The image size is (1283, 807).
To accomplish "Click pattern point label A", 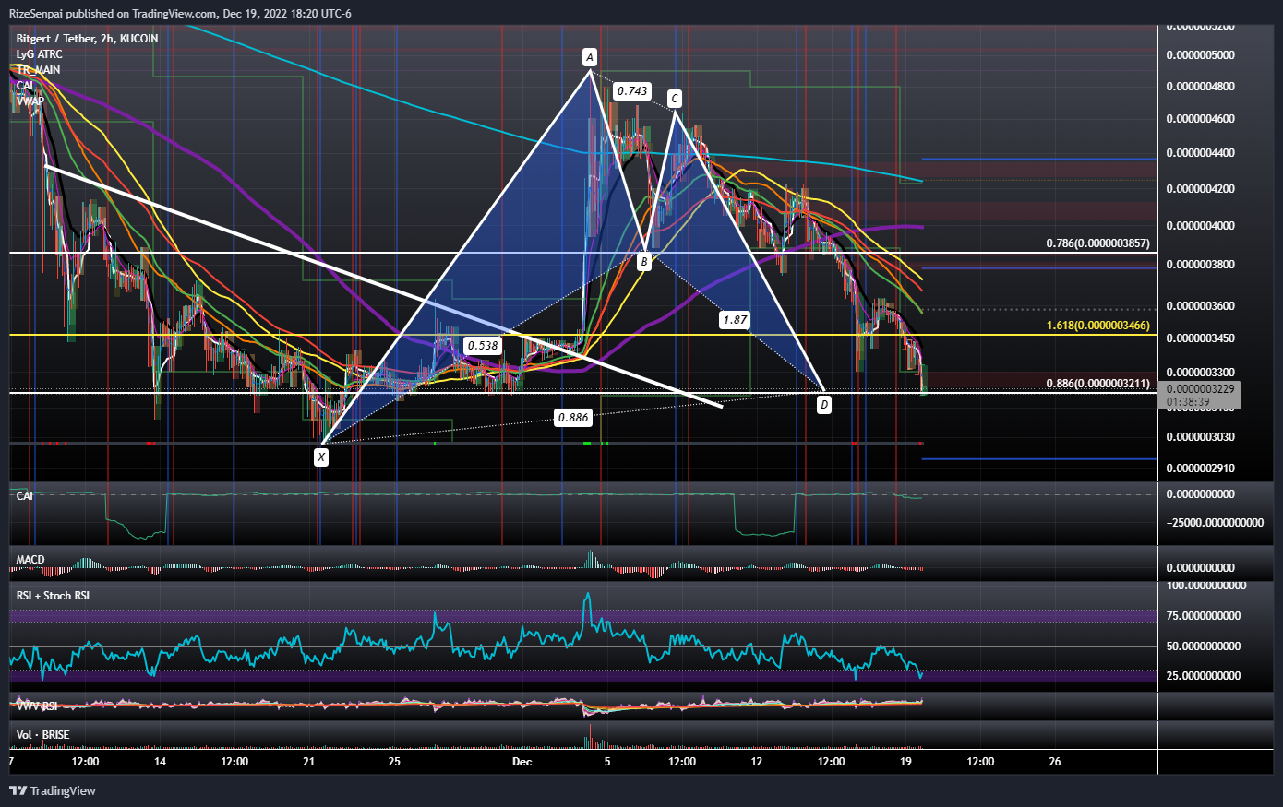I will coord(590,57).
